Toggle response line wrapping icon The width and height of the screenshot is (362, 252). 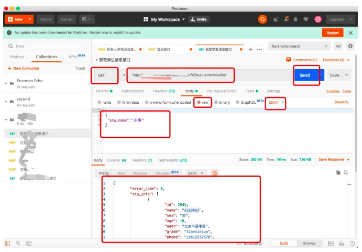pyautogui.click(x=215, y=173)
